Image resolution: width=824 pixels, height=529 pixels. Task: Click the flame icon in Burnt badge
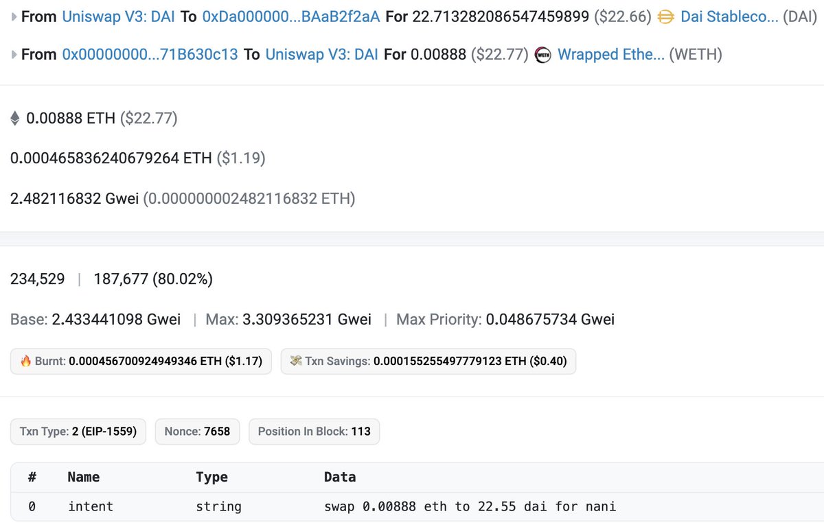(x=26, y=361)
